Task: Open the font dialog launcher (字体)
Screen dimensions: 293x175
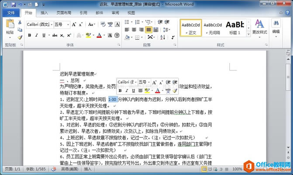Action: coord(119,45)
